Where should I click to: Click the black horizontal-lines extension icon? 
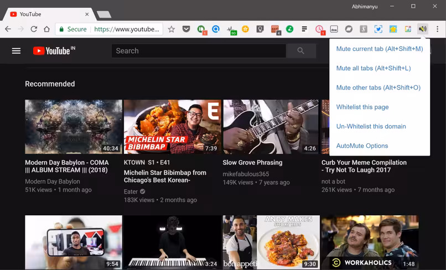[x=304, y=29]
